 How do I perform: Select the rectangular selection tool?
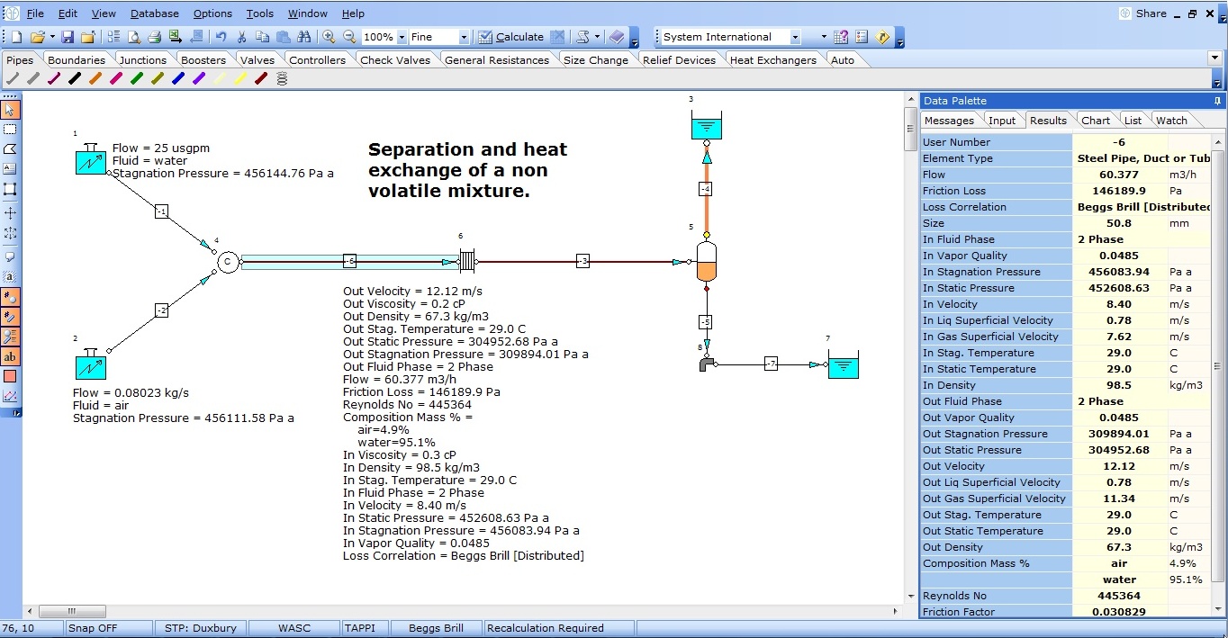click(x=10, y=129)
